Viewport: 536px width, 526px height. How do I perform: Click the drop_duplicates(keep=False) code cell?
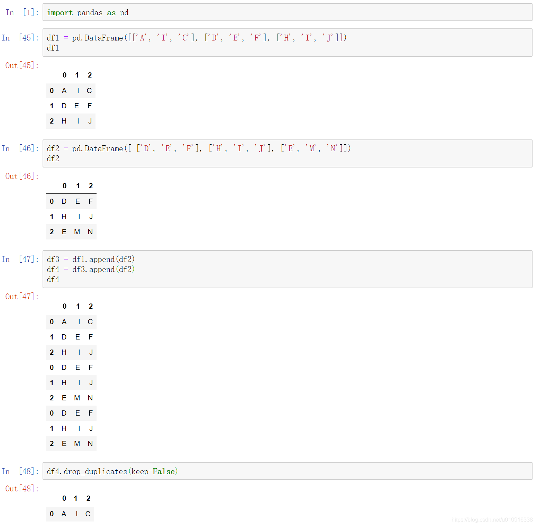tap(287, 471)
